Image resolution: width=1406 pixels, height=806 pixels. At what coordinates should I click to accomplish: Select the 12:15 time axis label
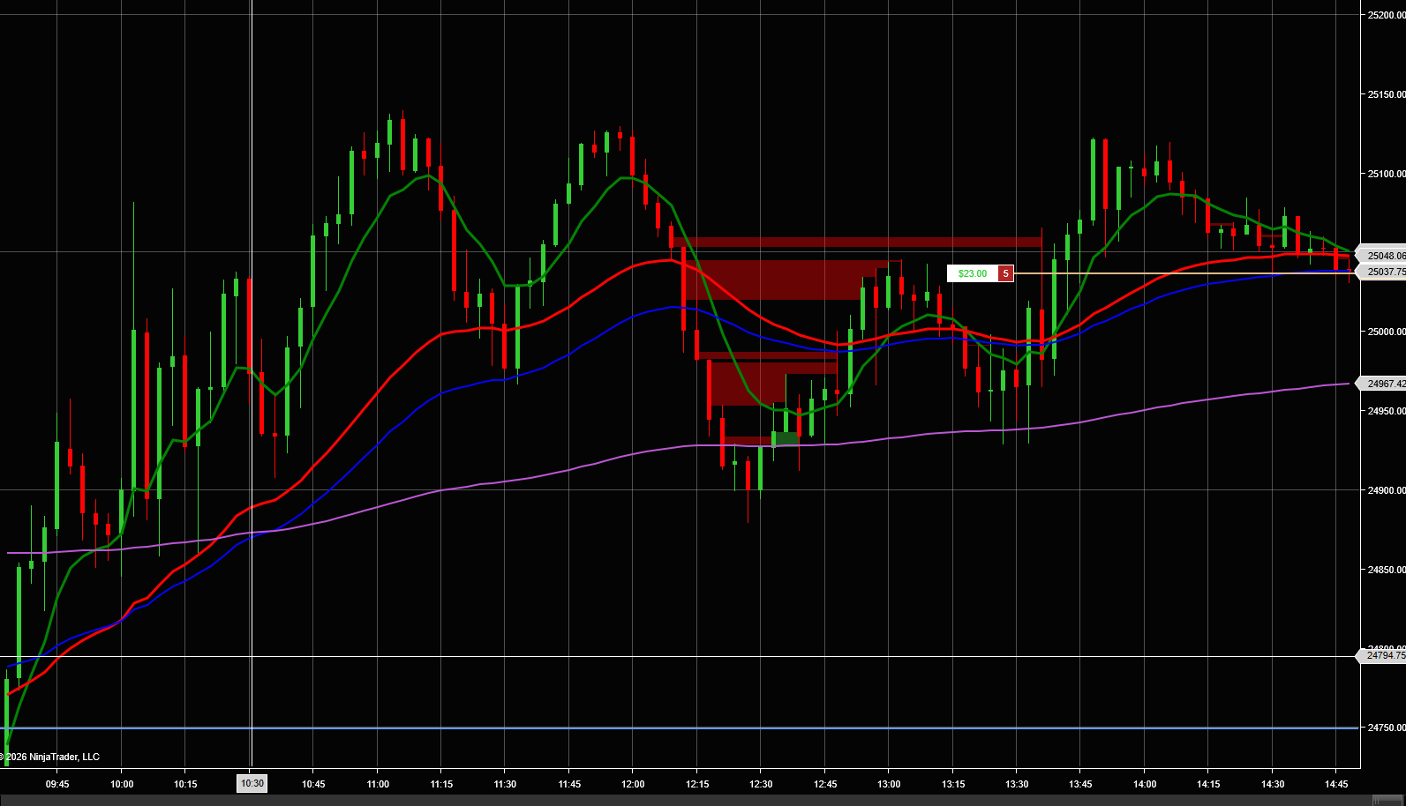pos(697,784)
